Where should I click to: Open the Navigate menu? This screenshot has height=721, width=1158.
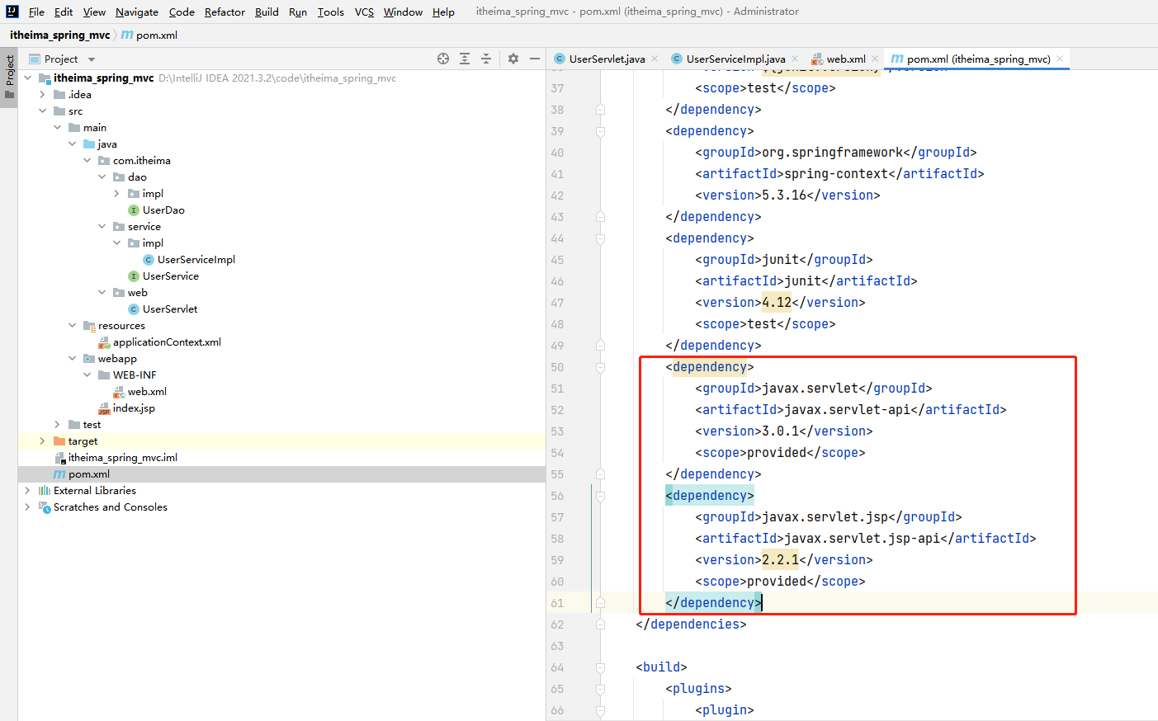tap(137, 12)
